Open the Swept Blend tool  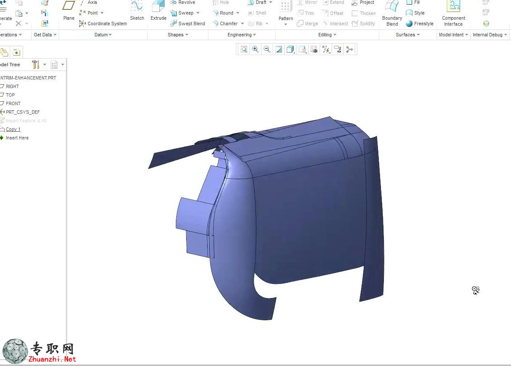[187, 24]
